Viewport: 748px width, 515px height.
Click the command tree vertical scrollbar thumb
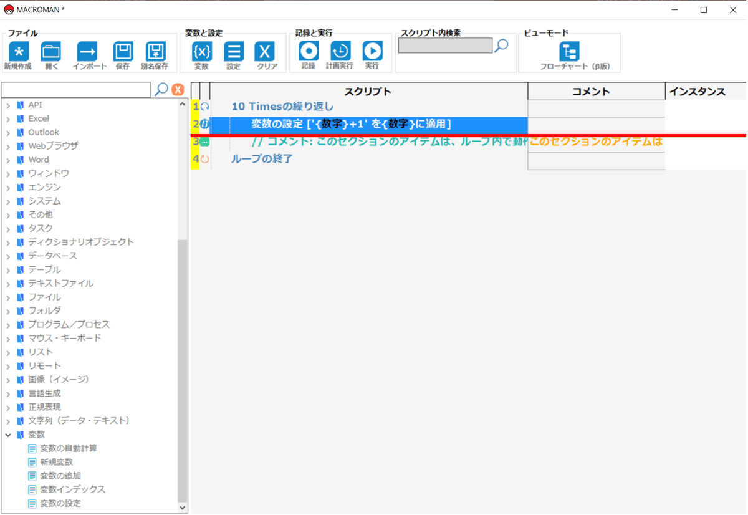tap(183, 370)
